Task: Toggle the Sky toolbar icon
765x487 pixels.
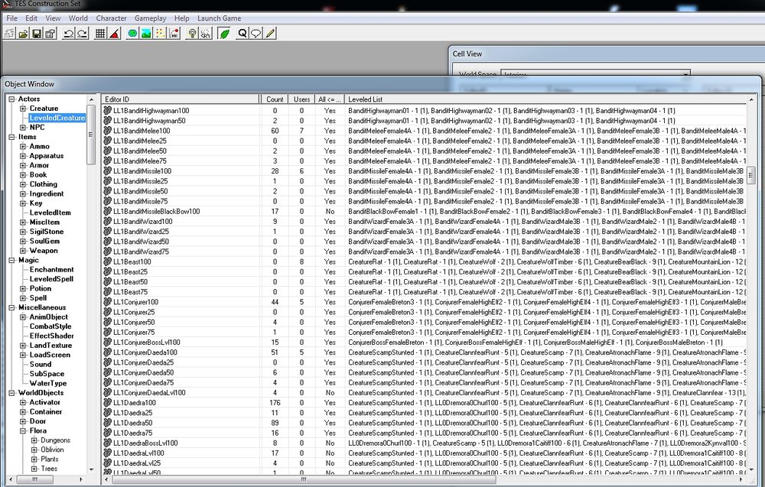Action: tap(206, 34)
